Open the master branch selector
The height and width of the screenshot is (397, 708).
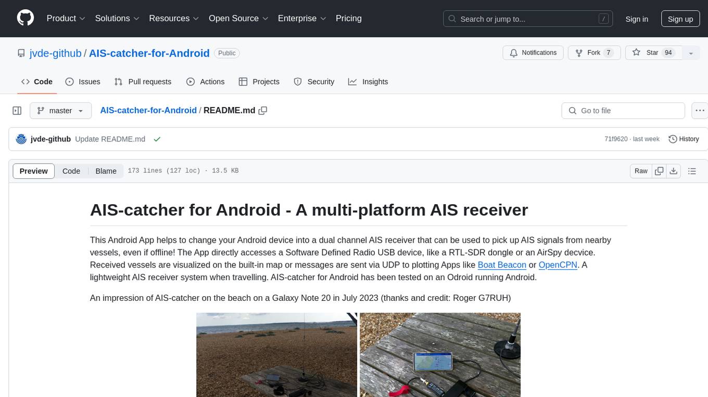coord(60,111)
